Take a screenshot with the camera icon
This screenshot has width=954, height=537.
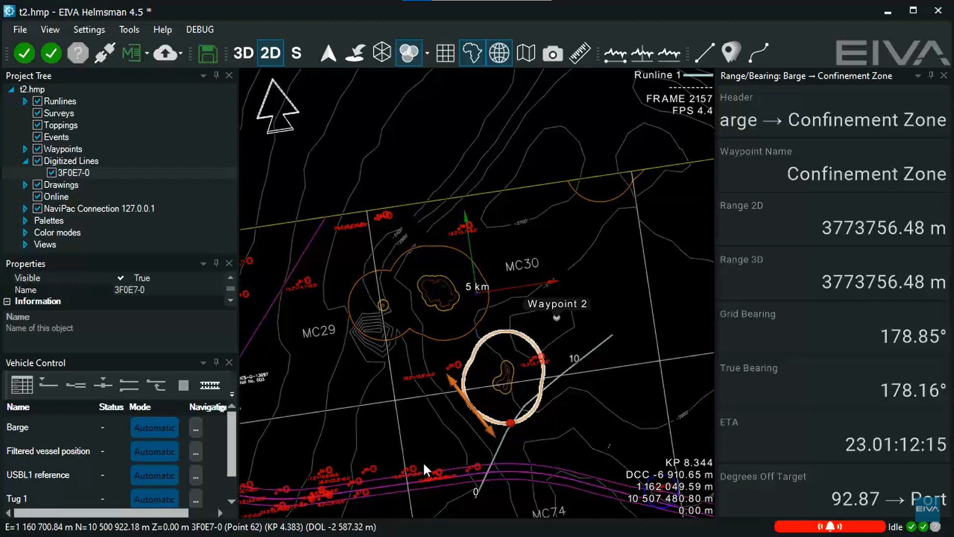click(553, 53)
